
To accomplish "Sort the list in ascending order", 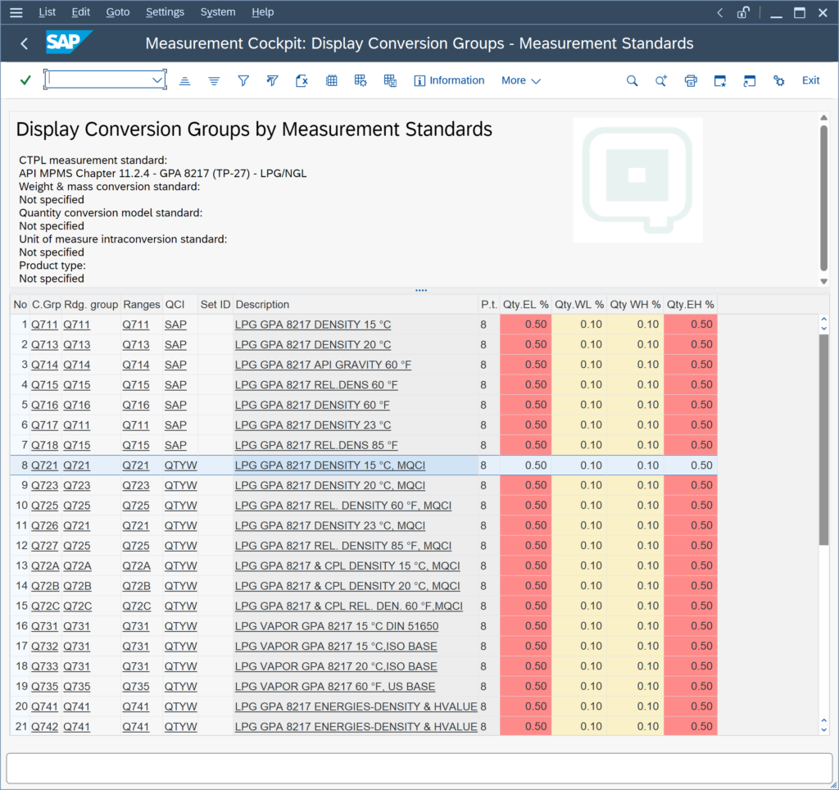I will (184, 81).
